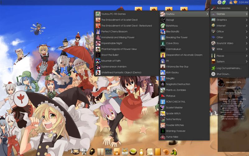Click the orange house icon in the dock
The height and width of the screenshot is (156, 249).
tap(117, 152)
